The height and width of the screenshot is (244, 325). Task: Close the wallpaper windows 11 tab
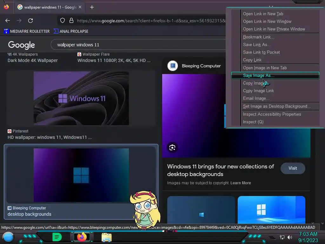(x=80, y=7)
